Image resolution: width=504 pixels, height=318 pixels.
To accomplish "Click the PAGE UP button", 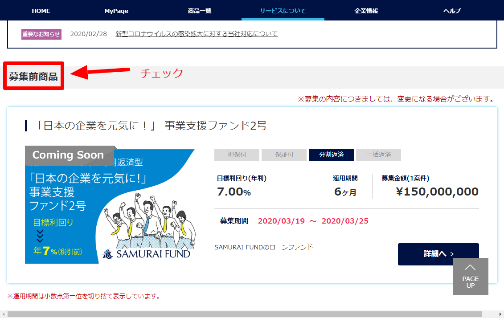I will 470,276.
